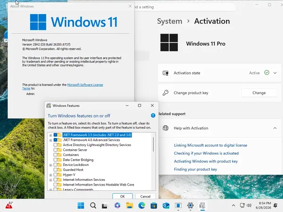Collapse the Help with Activation section
283x212 pixels.
[x=275, y=128]
